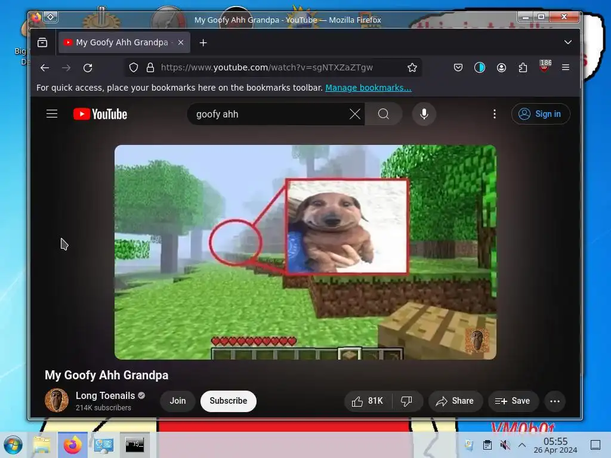611x458 pixels.
Task: Save to Pocket with the Pocket icon
Action: tap(458, 68)
